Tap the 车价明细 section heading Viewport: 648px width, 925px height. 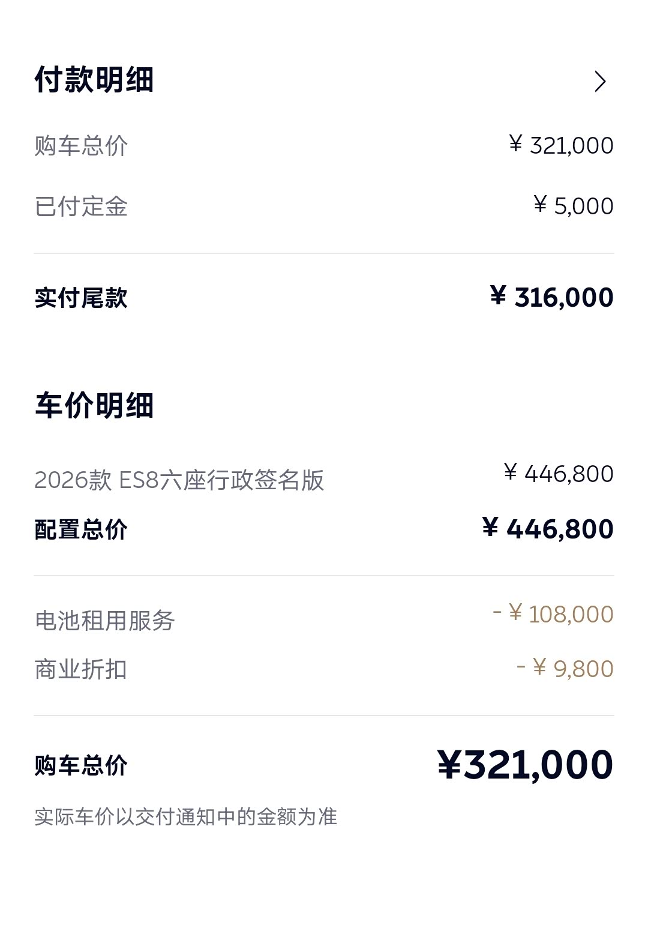pos(94,406)
